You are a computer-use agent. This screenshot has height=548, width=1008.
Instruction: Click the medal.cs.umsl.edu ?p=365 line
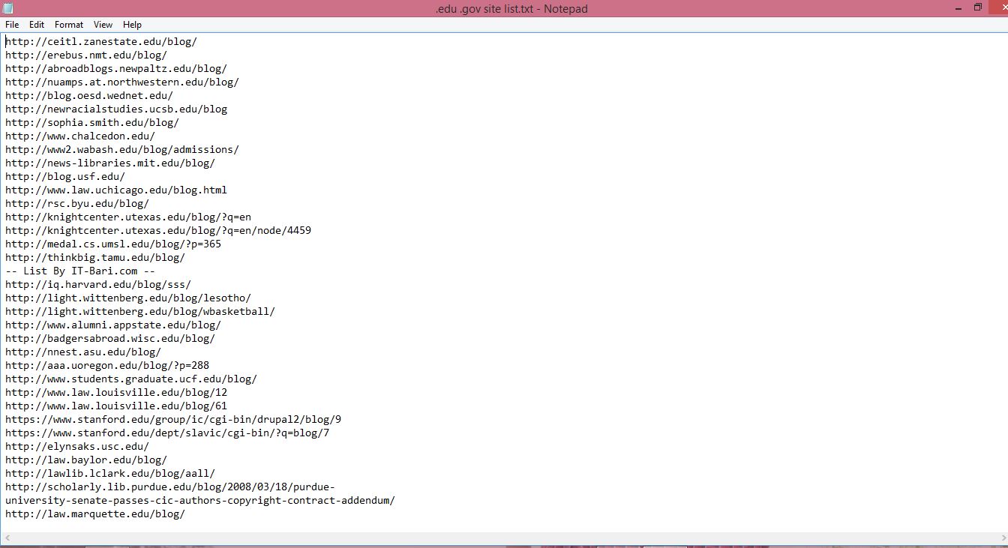click(113, 244)
